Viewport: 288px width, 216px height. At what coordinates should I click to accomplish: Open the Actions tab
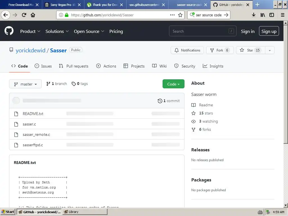point(106,66)
